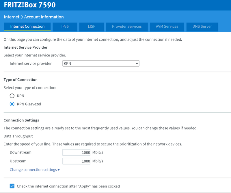Toggle the check internet connection after Apply checkbox
The width and height of the screenshot is (231, 193).
pyautogui.click(x=12, y=186)
